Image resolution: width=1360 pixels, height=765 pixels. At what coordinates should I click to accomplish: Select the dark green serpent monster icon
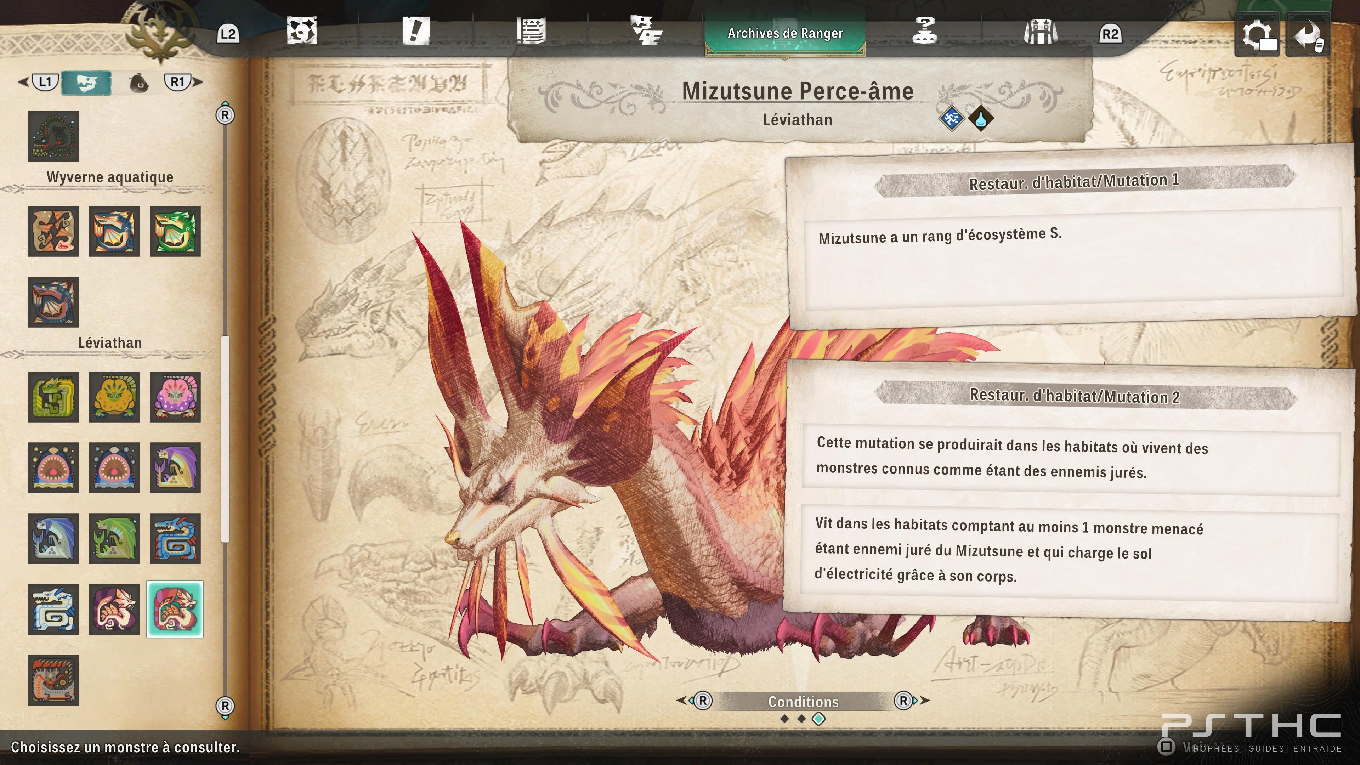click(53, 136)
